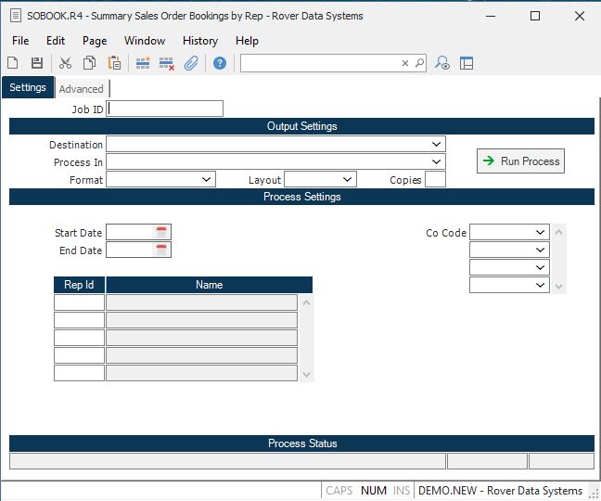Open the Window menu
The height and width of the screenshot is (501, 601).
[x=145, y=41]
